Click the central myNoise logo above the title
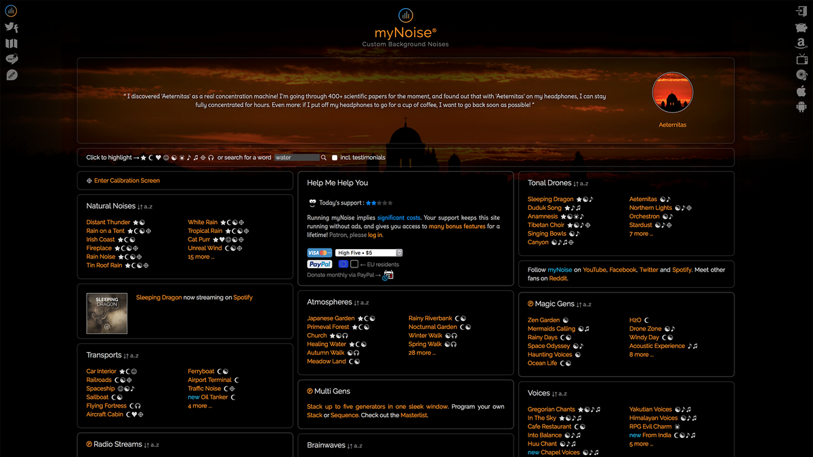The image size is (813, 457). point(406,15)
